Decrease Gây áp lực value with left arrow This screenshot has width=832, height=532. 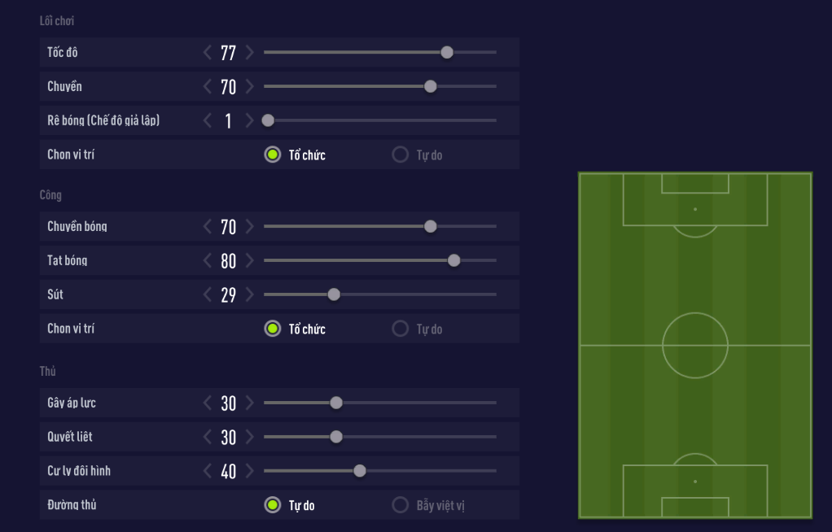click(208, 403)
